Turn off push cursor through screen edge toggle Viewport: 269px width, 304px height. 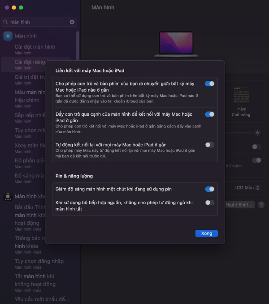pyautogui.click(x=210, y=114)
